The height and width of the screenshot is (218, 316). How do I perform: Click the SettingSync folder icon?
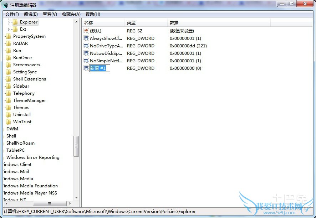(8, 72)
